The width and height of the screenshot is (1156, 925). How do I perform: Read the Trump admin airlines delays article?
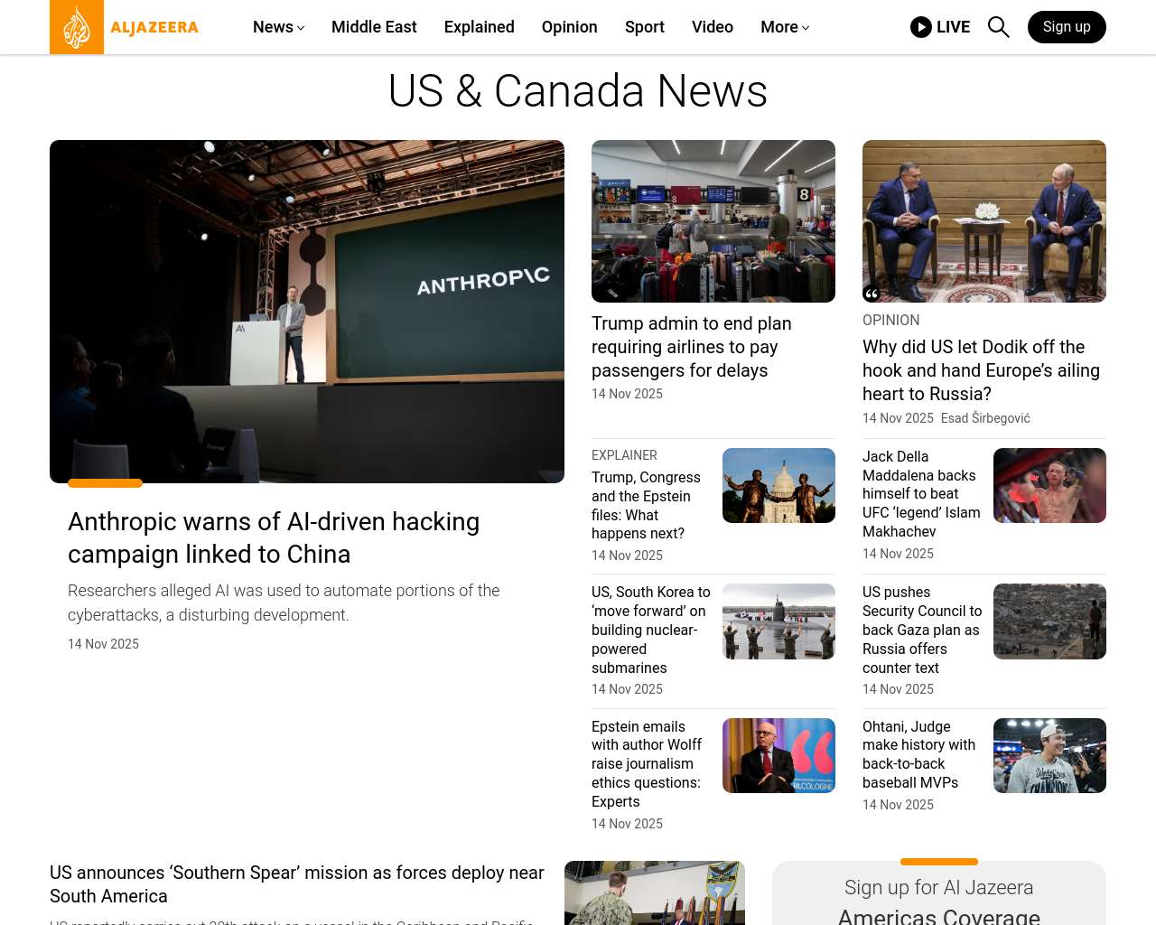[691, 347]
